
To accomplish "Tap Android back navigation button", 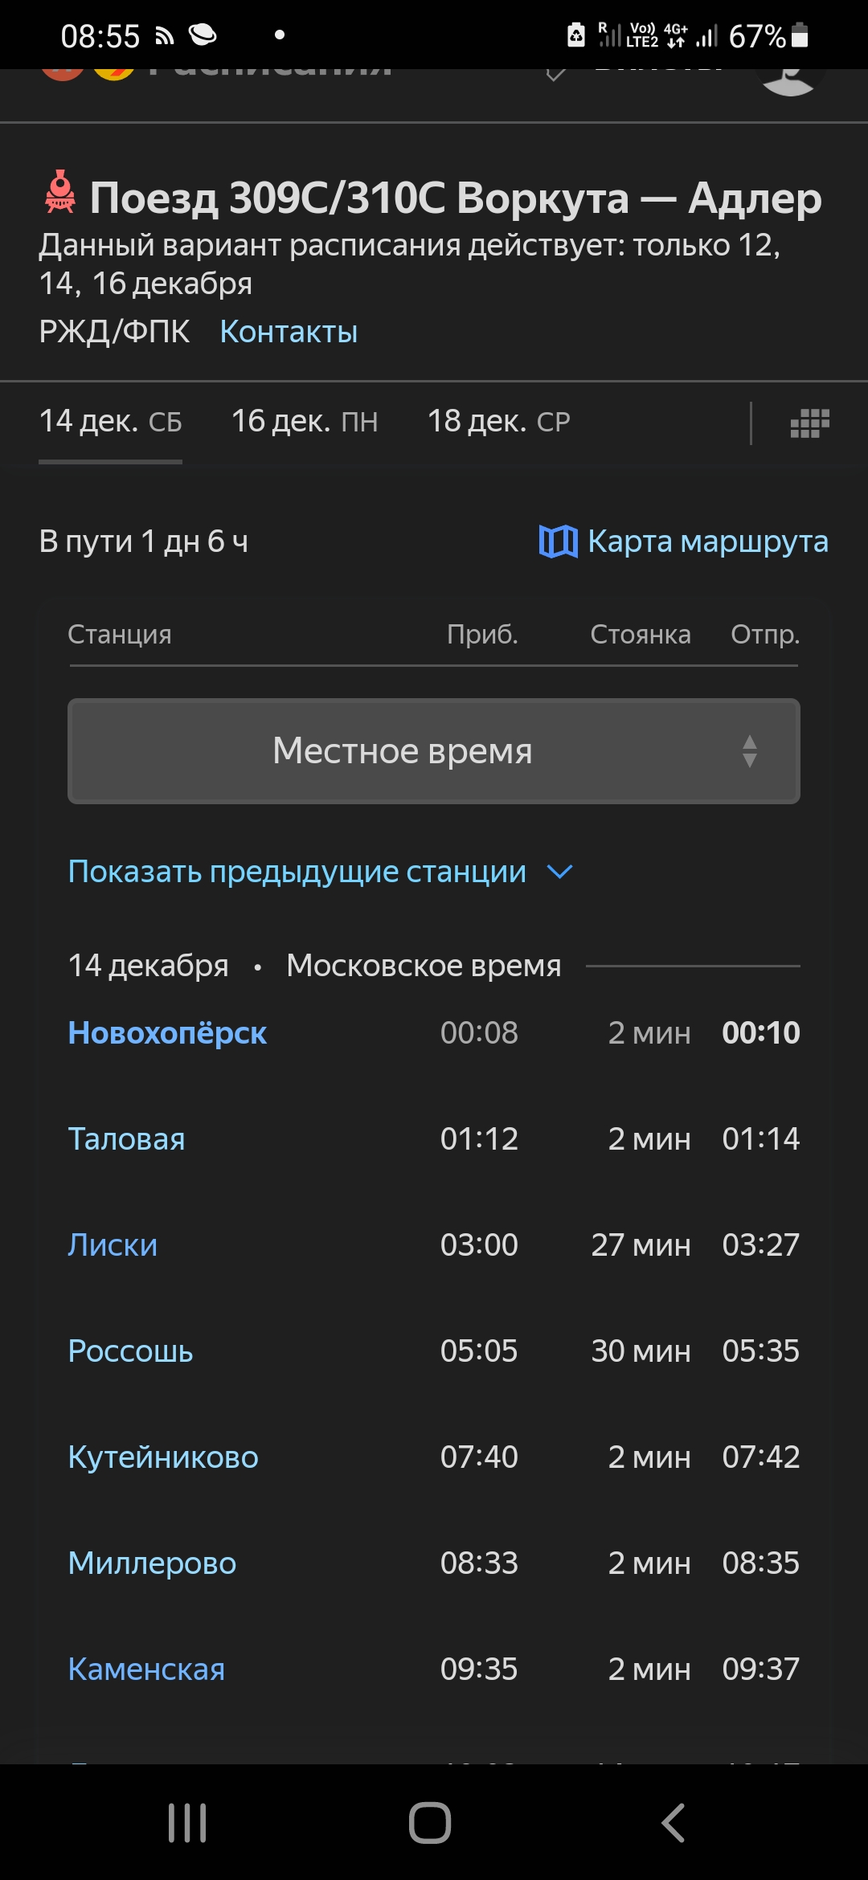I will [674, 1822].
